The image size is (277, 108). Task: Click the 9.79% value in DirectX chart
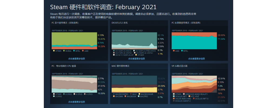[161, 39]
